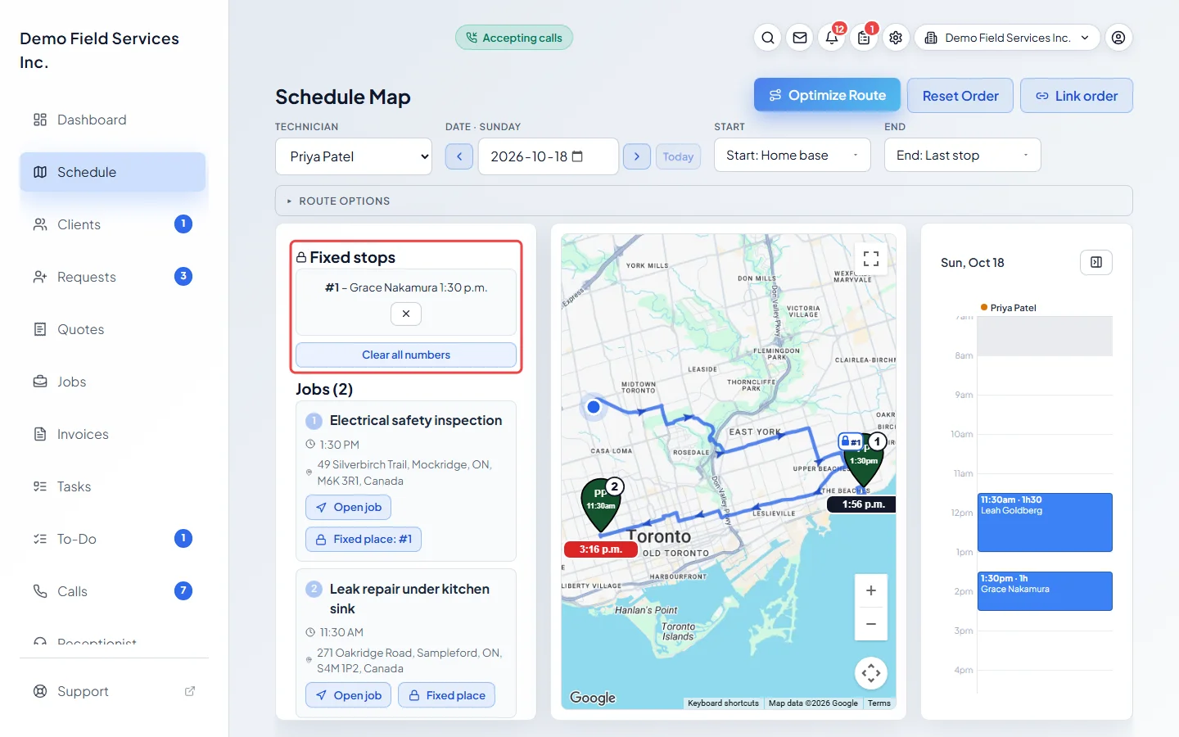Open job for Leak repair under kitchen sink
This screenshot has height=737, width=1179.
point(349,695)
